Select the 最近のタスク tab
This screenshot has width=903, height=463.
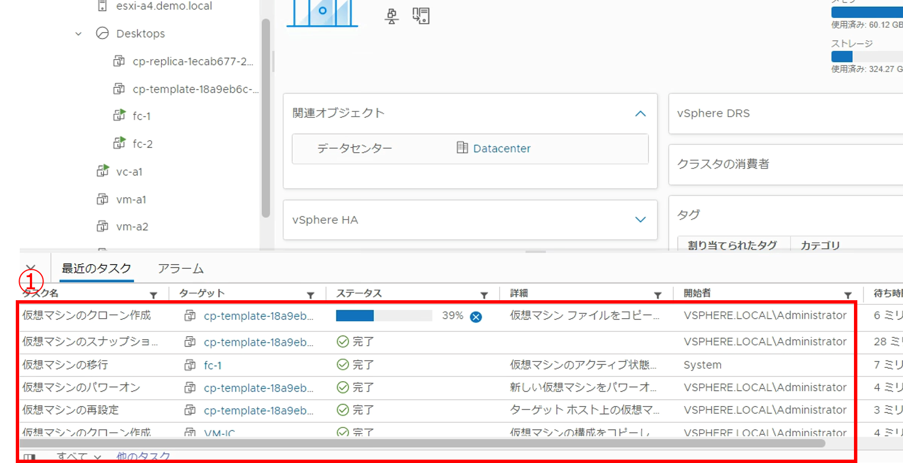click(x=96, y=269)
